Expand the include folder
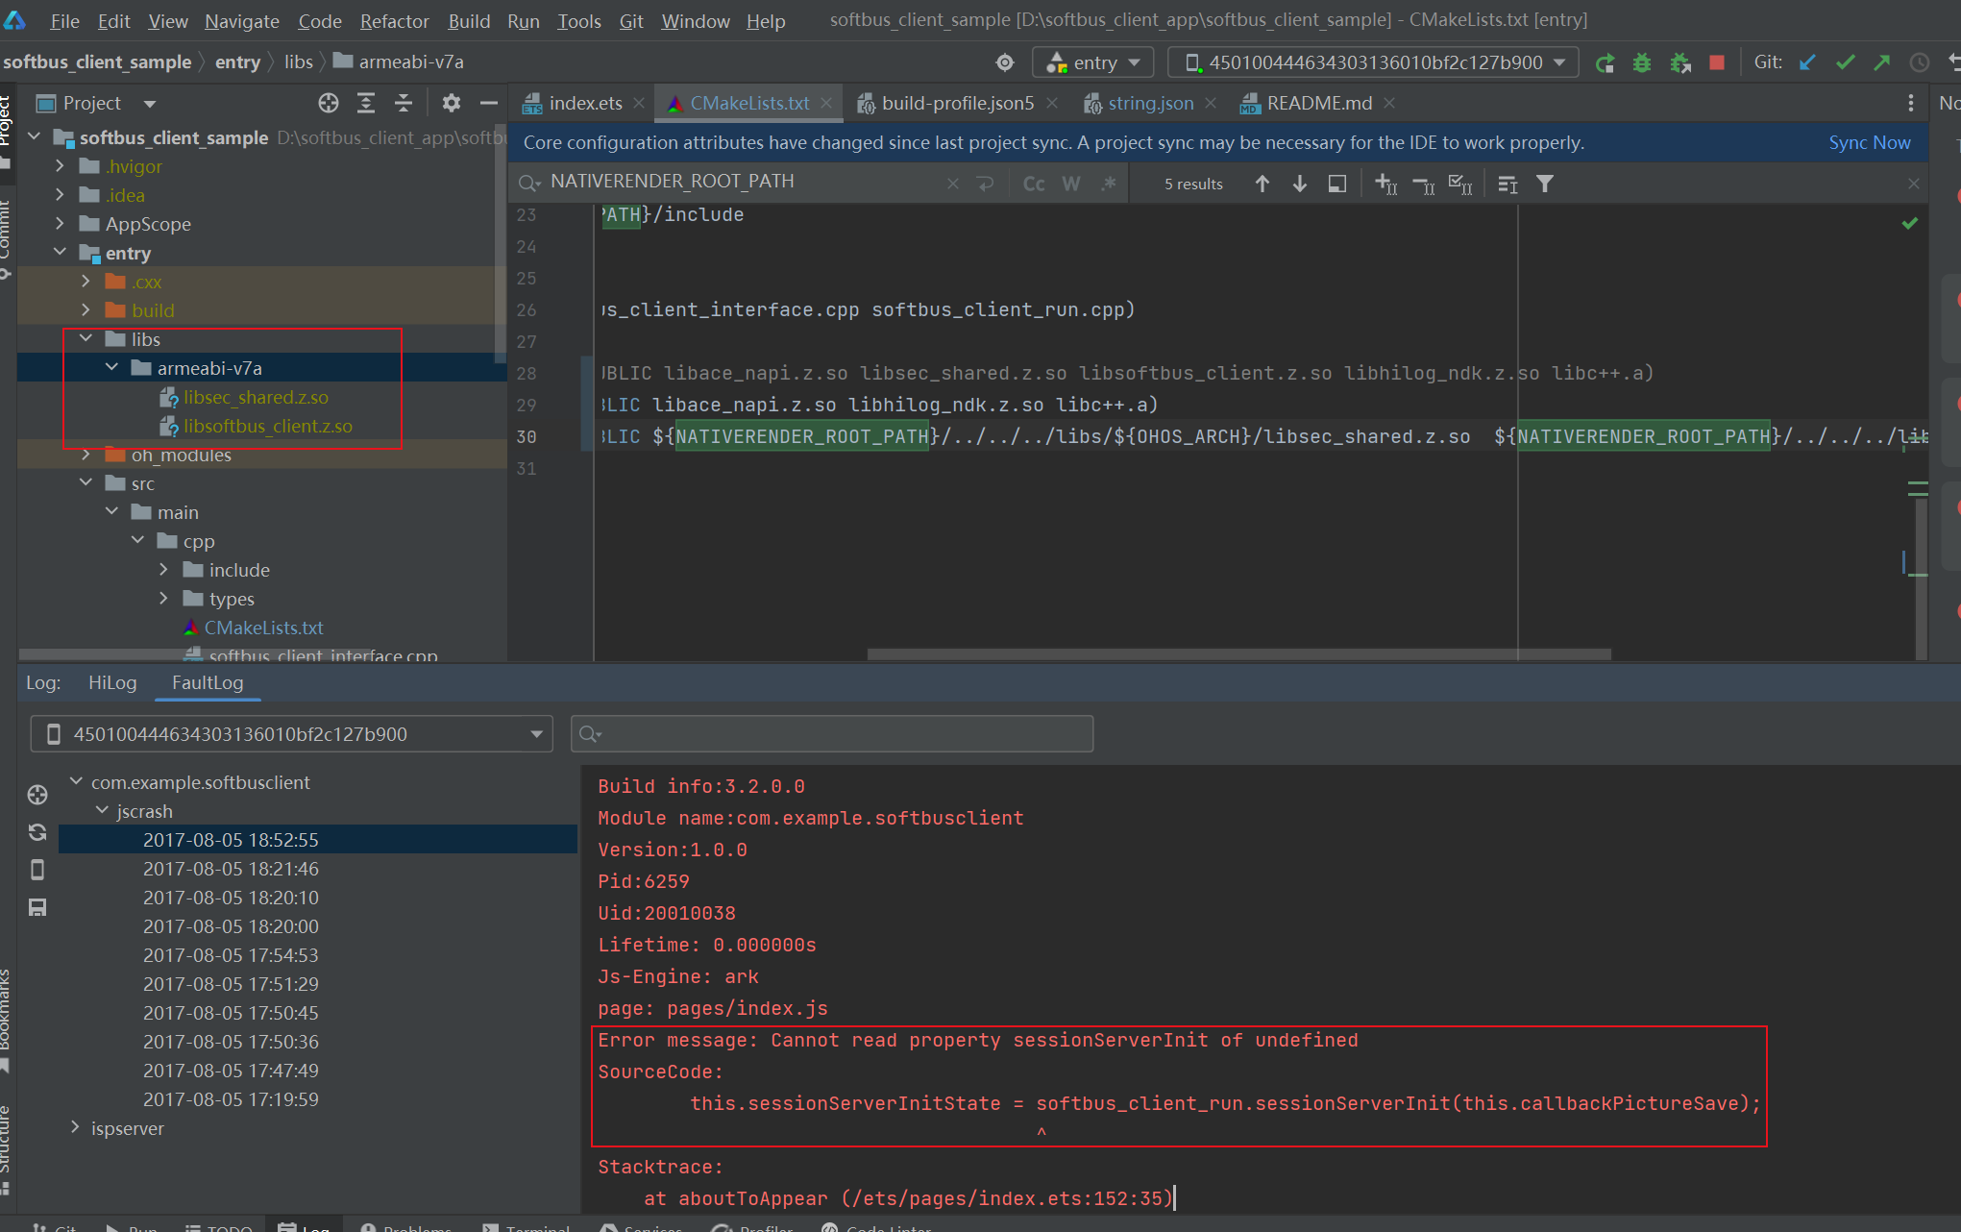The height and width of the screenshot is (1232, 1961). [163, 570]
